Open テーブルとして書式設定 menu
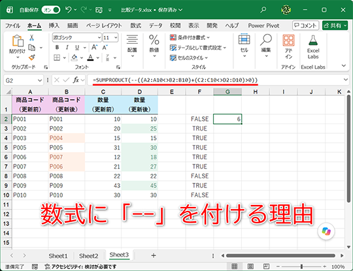Viewport: 353px width, 271px height. click(197, 48)
